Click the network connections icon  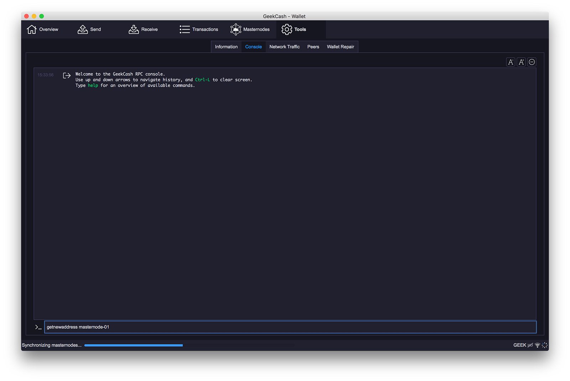[538, 345]
